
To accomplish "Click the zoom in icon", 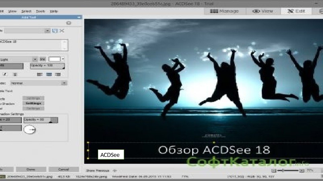I will point(301,171).
